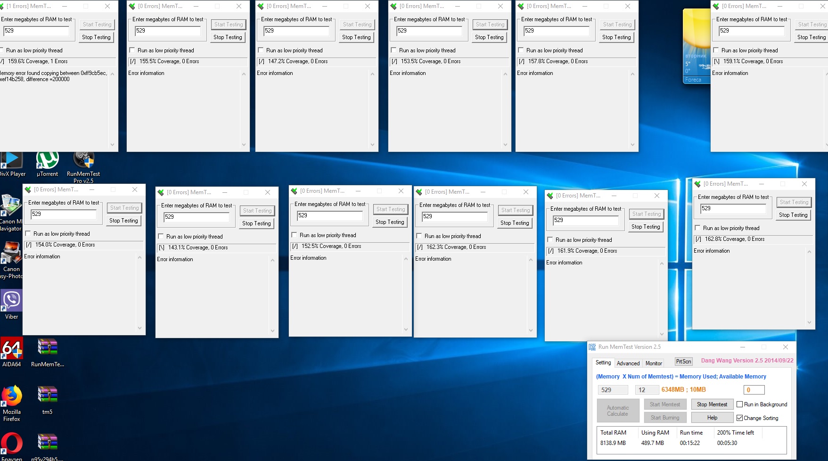The width and height of the screenshot is (828, 461).
Task: Click the megabytes field in 162.8% Coverage window
Action: (733, 208)
